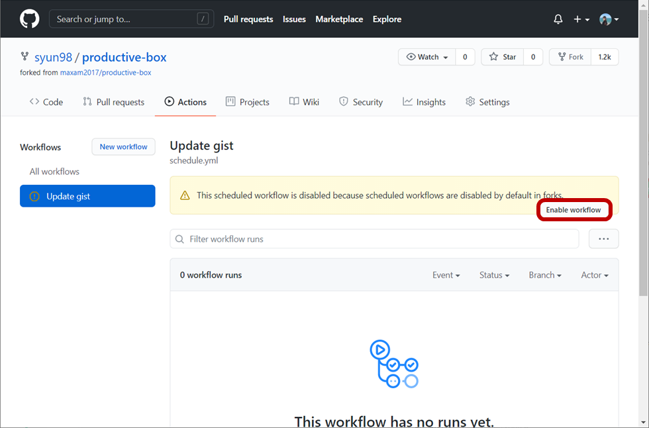Open Pull requests in top navigation
This screenshot has height=428, width=649.
click(x=248, y=19)
